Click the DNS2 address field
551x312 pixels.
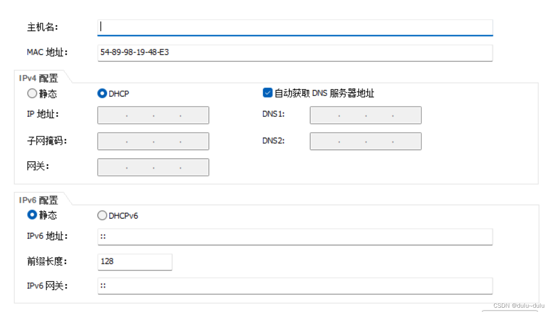365,141
